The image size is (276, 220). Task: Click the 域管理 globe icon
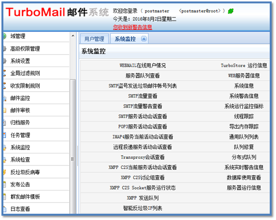pyautogui.click(x=4, y=36)
